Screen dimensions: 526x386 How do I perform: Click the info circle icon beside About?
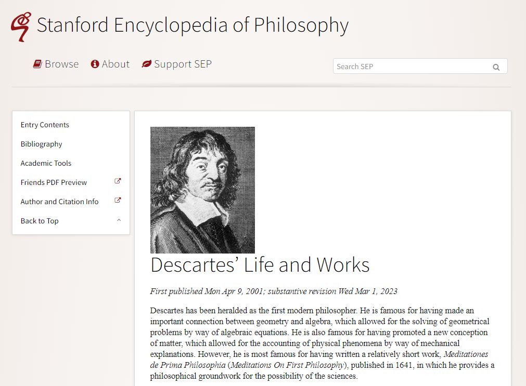tap(95, 64)
